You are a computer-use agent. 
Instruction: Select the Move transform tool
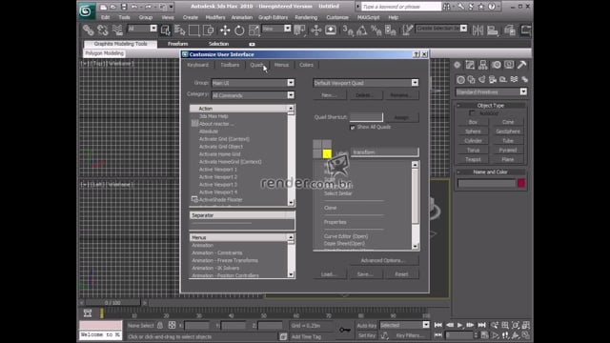click(225, 30)
